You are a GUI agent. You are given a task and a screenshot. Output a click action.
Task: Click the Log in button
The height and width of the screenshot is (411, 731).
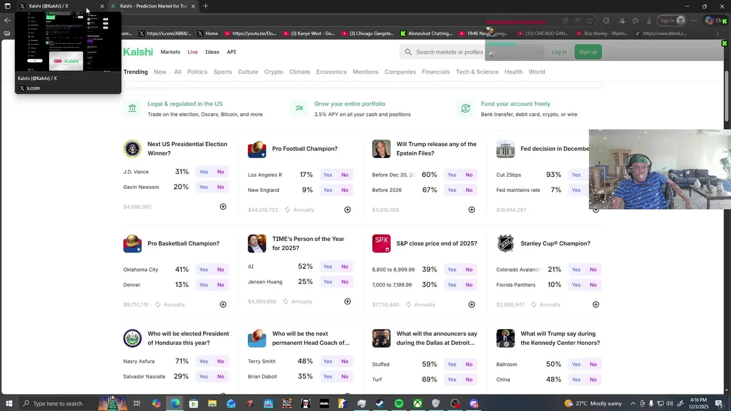coord(559,52)
